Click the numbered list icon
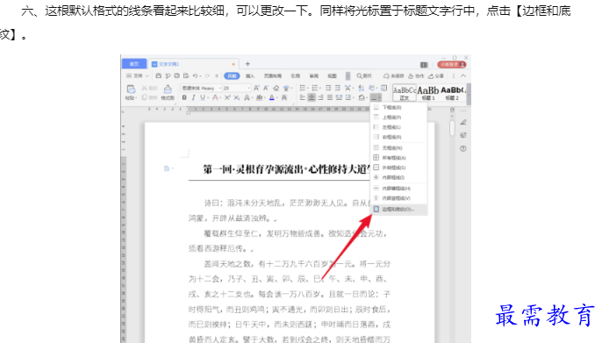The height and width of the screenshot is (343, 602). point(315,89)
